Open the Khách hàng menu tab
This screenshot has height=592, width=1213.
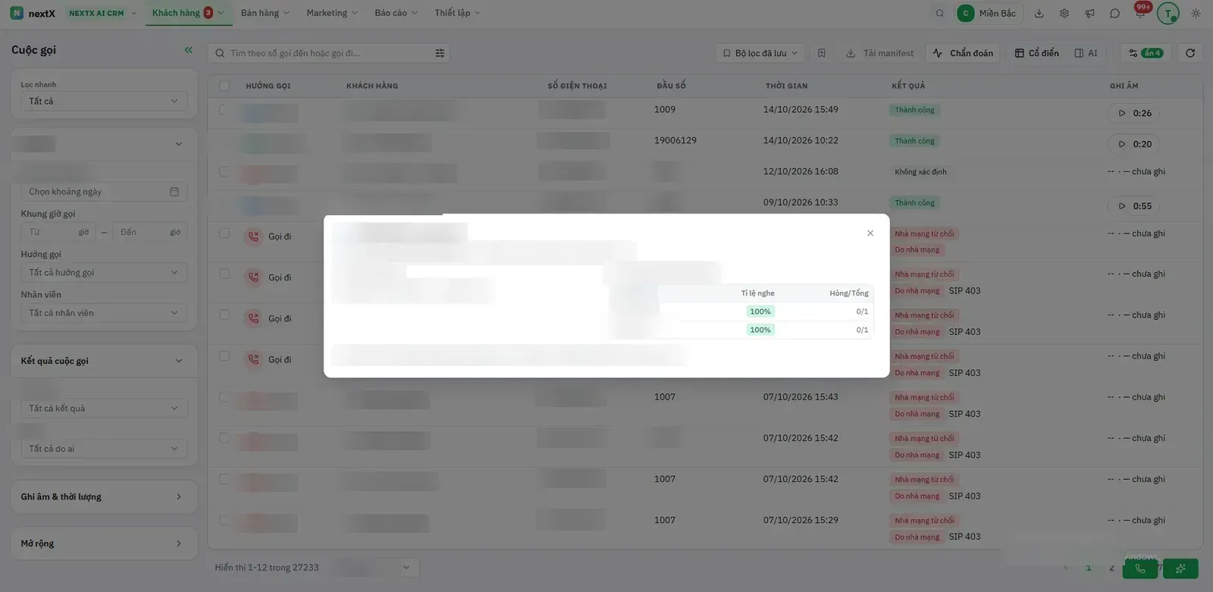click(x=187, y=13)
